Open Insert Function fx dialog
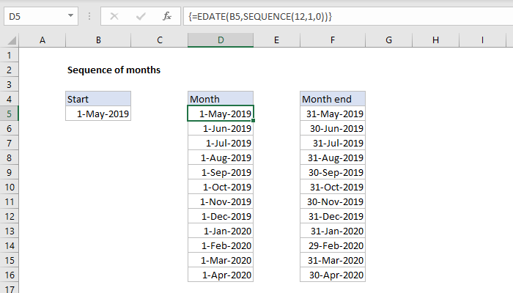 tap(167, 15)
